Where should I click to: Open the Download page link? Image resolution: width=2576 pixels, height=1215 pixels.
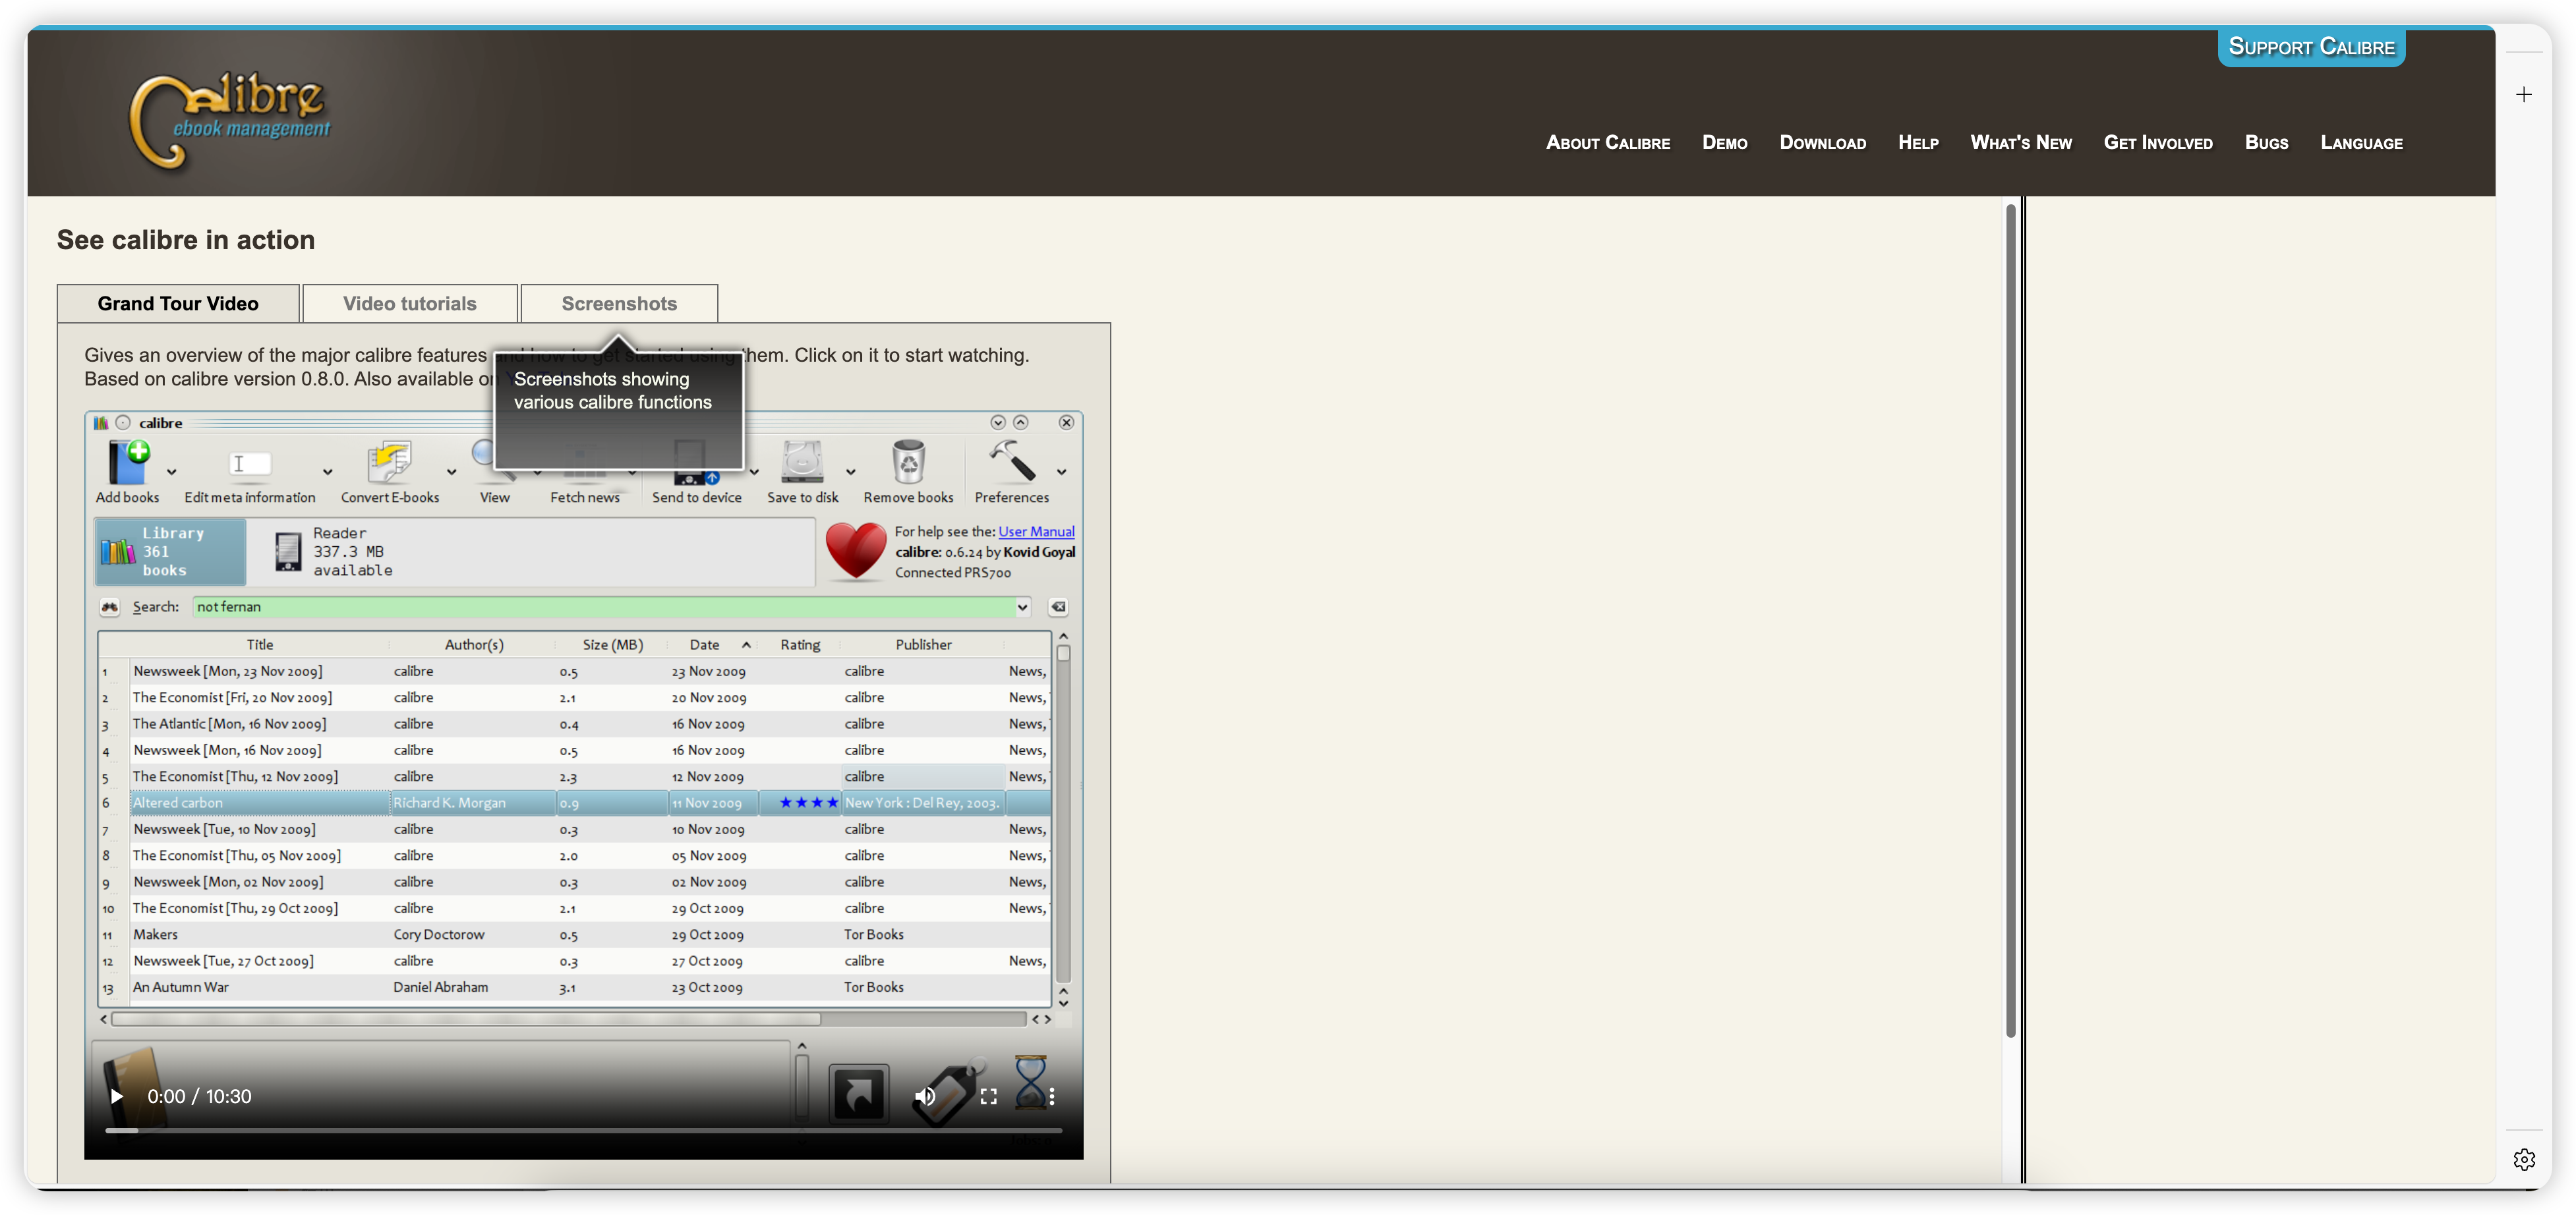(x=1822, y=143)
